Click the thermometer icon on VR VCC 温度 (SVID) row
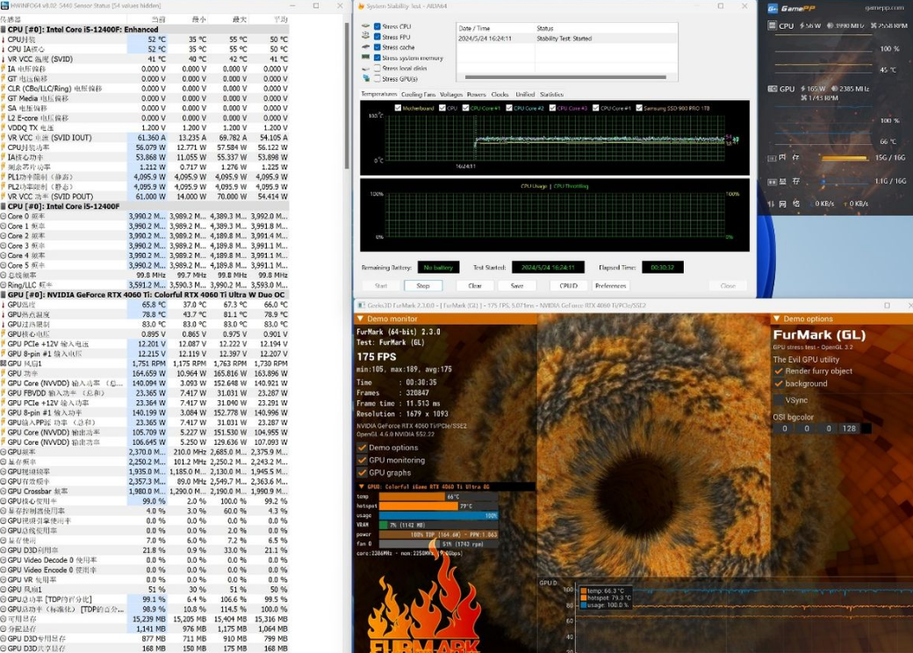 pyautogui.click(x=4, y=59)
